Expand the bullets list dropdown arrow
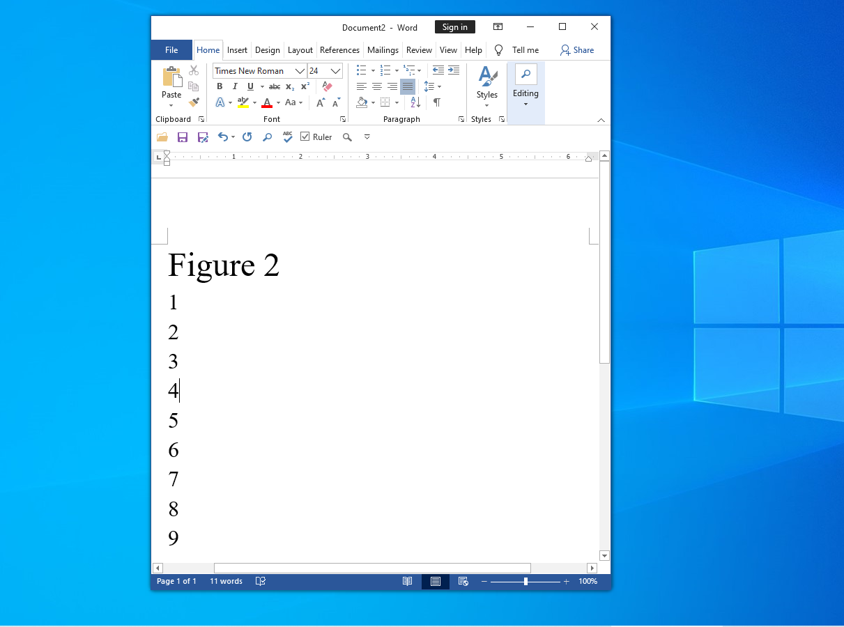The image size is (844, 627). coord(373,70)
